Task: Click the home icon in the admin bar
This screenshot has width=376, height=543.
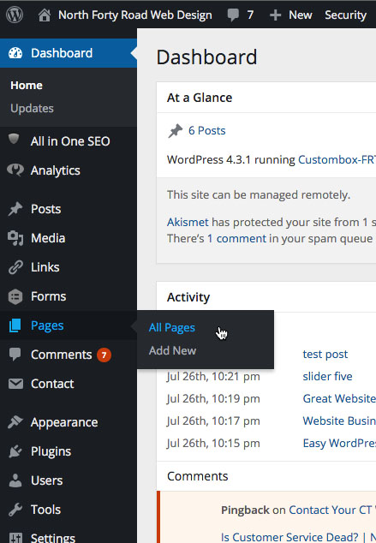Action: click(x=45, y=15)
